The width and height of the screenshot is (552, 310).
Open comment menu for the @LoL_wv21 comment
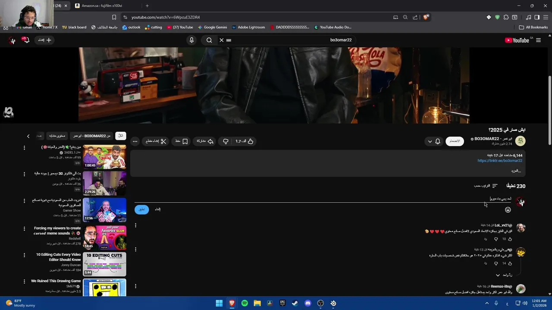point(135,225)
